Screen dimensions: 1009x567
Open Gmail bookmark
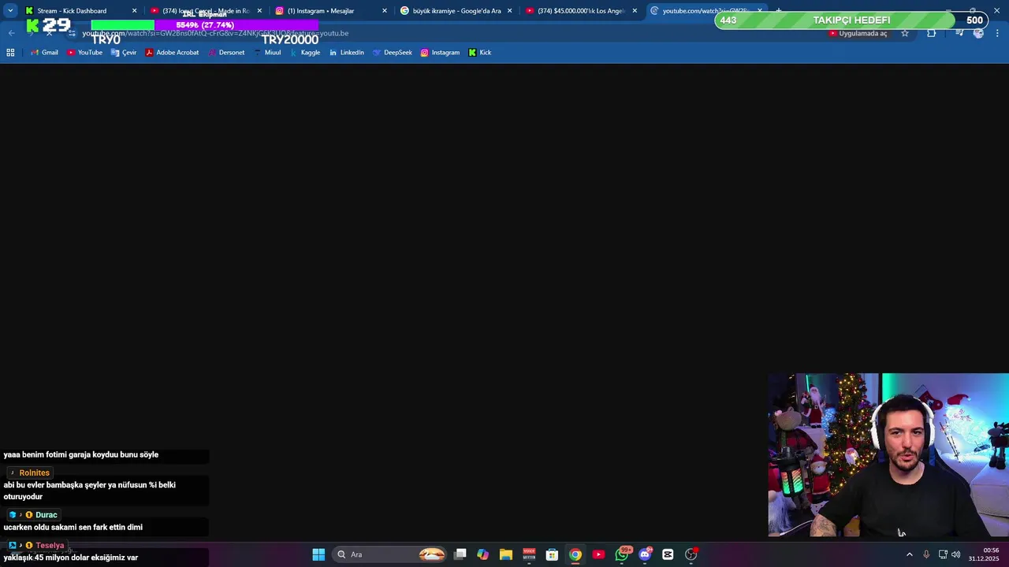coord(44,53)
